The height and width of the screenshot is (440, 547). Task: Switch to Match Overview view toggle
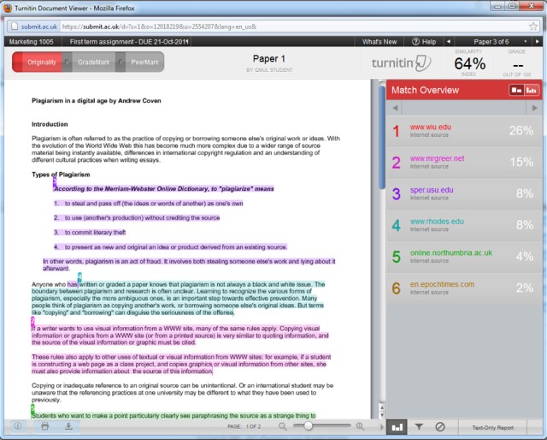516,91
